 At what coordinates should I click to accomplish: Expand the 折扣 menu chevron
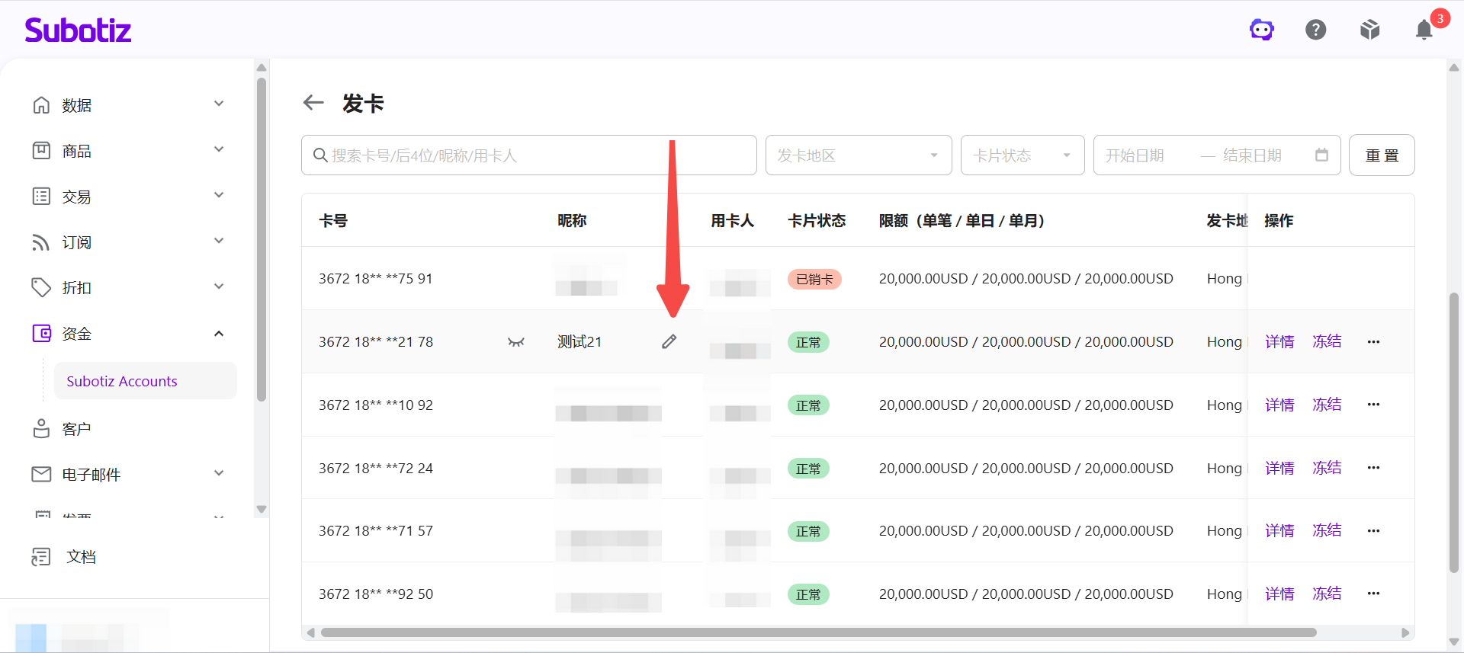click(219, 286)
